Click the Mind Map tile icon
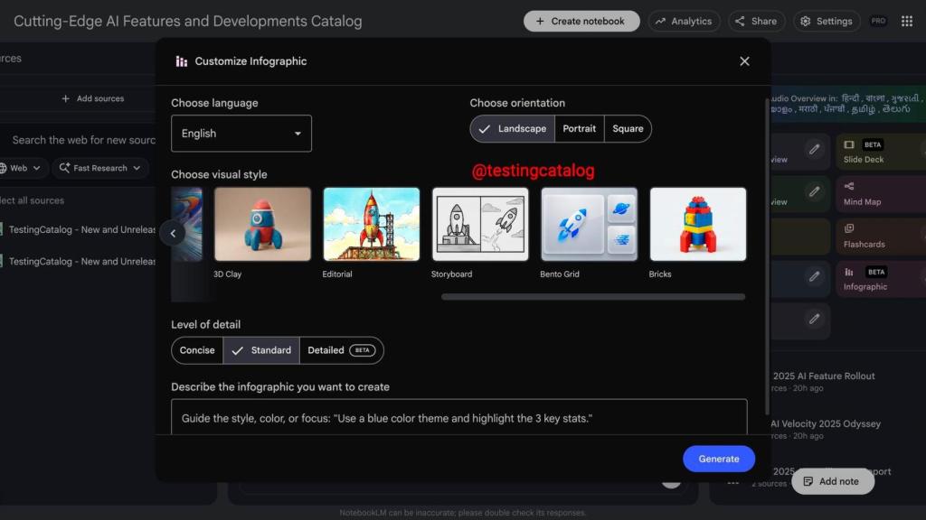 [849, 187]
